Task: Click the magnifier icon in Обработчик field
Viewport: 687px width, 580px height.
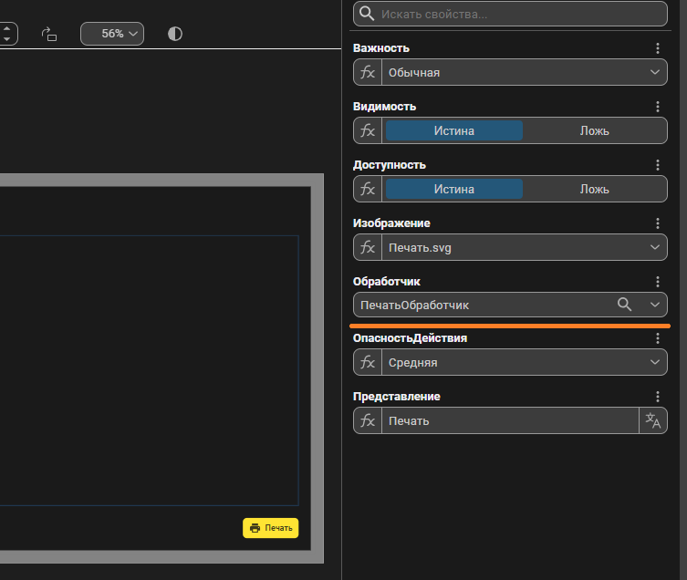Action: tap(625, 305)
